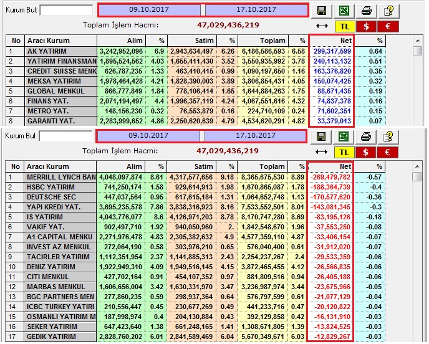Select the IS YATIRIM row
This screenshot has width=429, height=344.
(195, 217)
